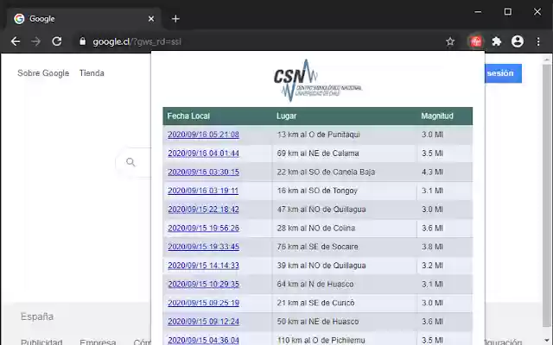553x345 pixels.
Task: Bookmark this page with the star icon
Action: 450,42
